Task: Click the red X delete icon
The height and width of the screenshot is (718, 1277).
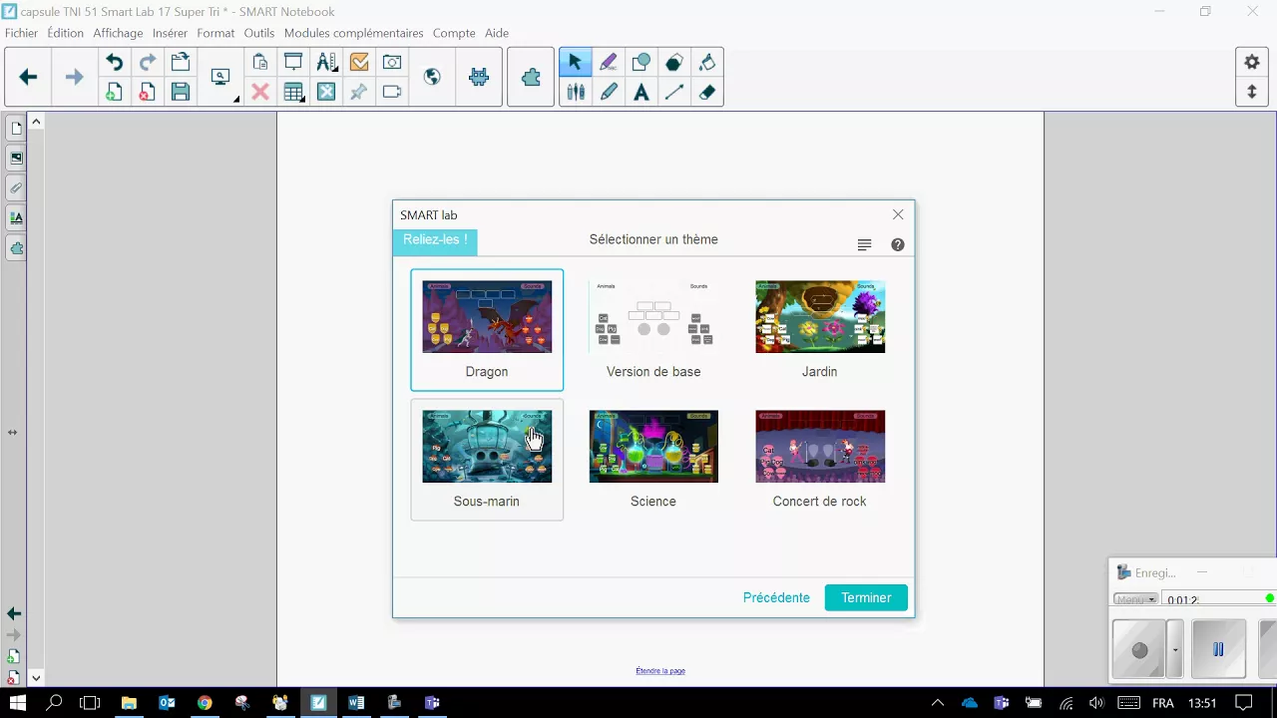Action: coord(260,92)
